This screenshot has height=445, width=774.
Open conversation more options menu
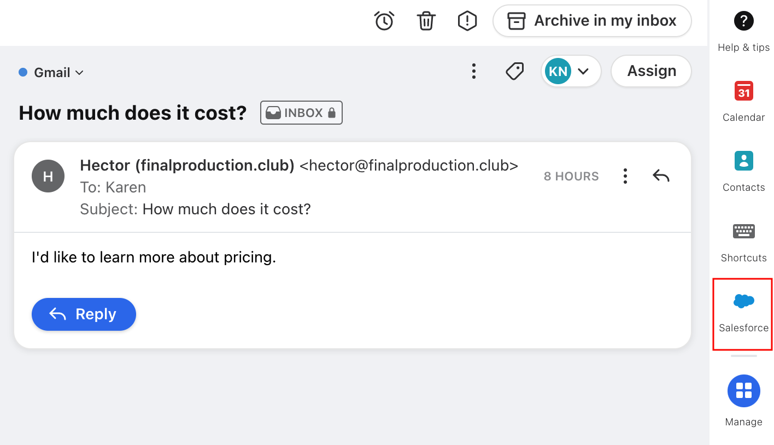[473, 71]
